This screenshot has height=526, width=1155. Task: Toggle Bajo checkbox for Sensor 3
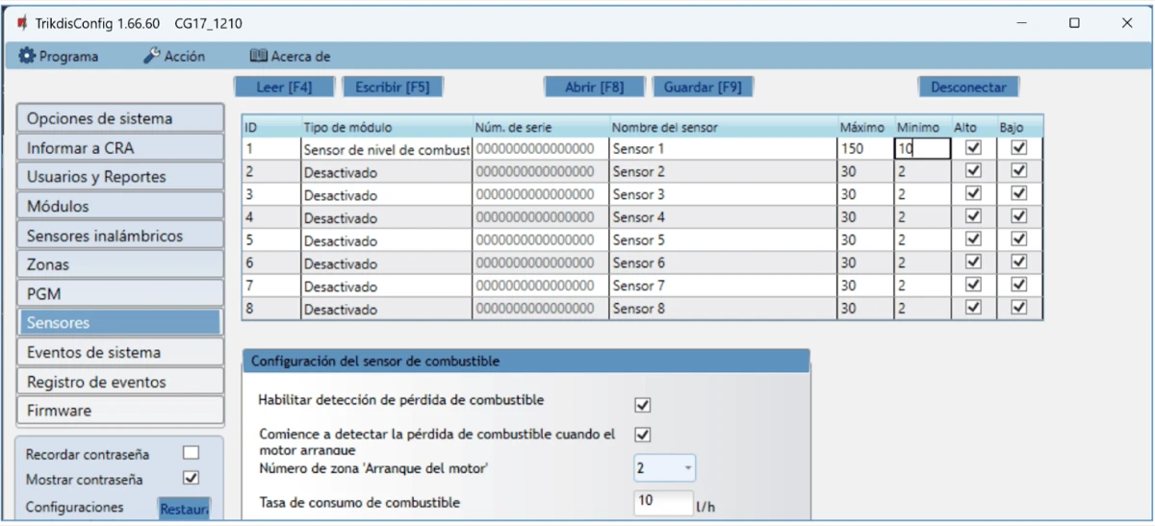click(x=1020, y=194)
